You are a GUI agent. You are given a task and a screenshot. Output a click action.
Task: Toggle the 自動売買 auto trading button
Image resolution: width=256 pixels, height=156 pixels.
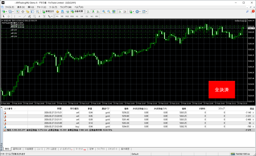point(77,11)
